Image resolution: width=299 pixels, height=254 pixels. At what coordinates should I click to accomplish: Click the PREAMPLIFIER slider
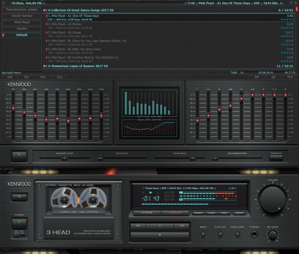coord(64,158)
